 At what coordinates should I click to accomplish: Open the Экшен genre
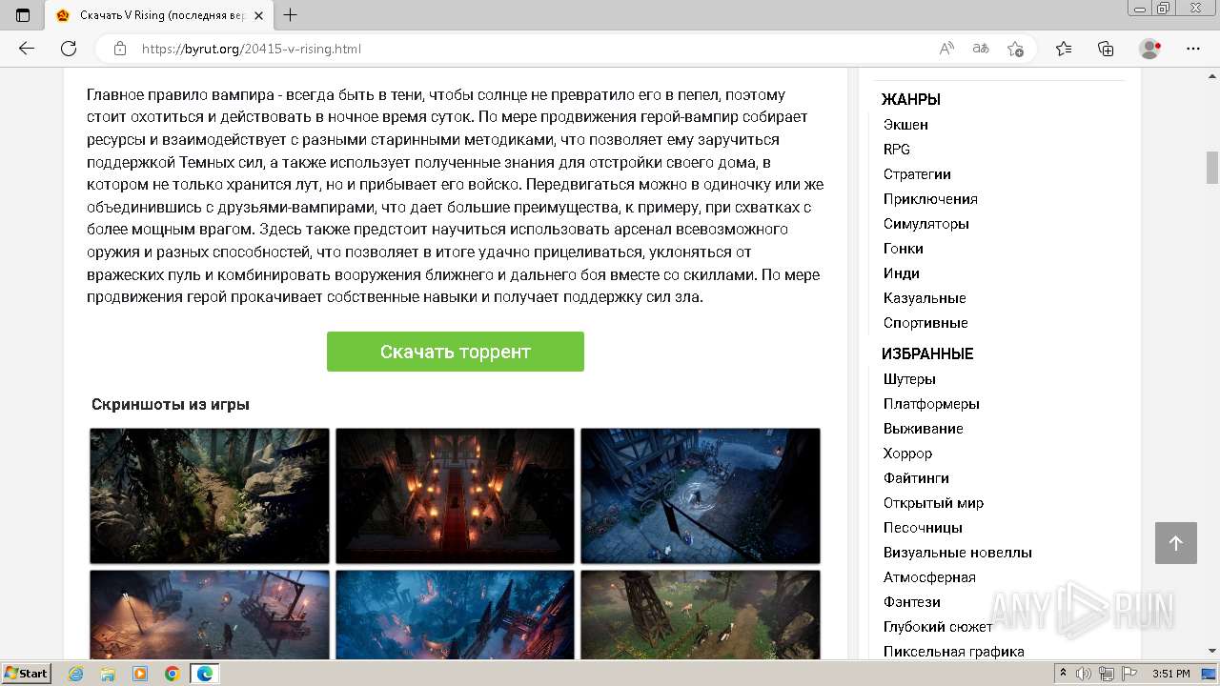(x=905, y=125)
